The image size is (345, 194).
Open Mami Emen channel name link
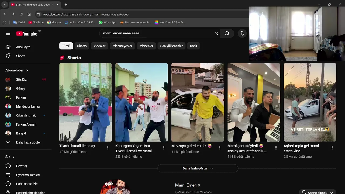tap(186, 185)
